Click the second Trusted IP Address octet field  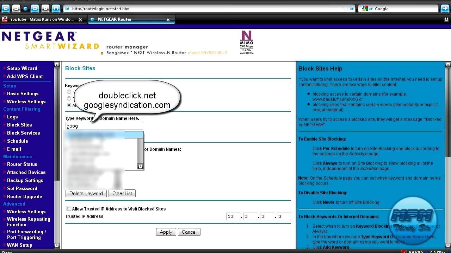250,216
